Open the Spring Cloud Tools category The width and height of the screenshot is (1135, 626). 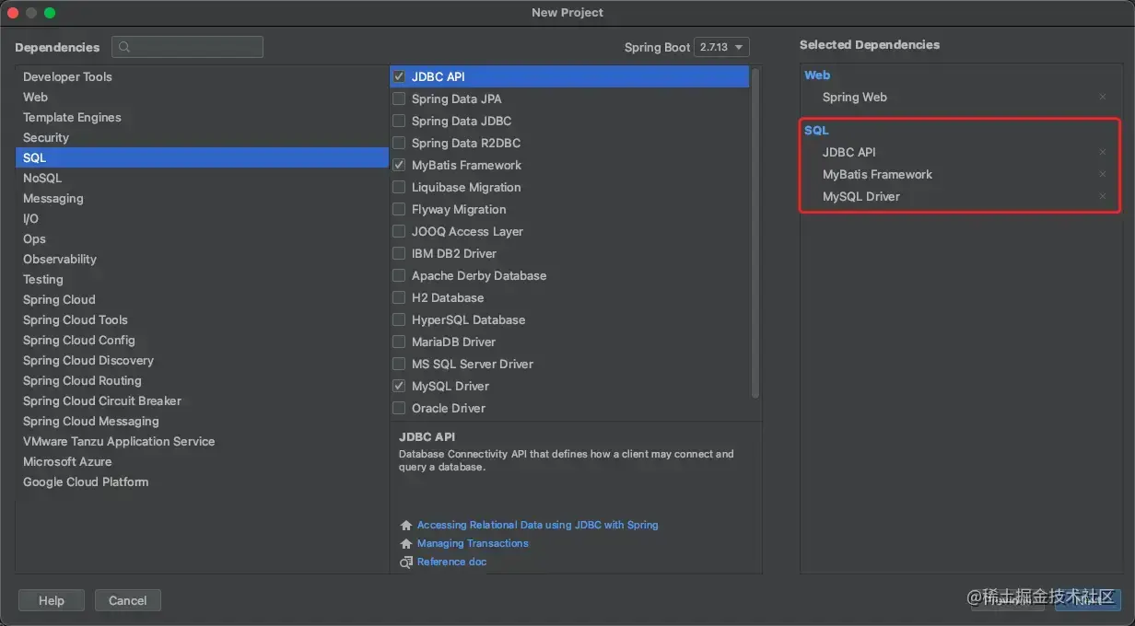[202, 319]
